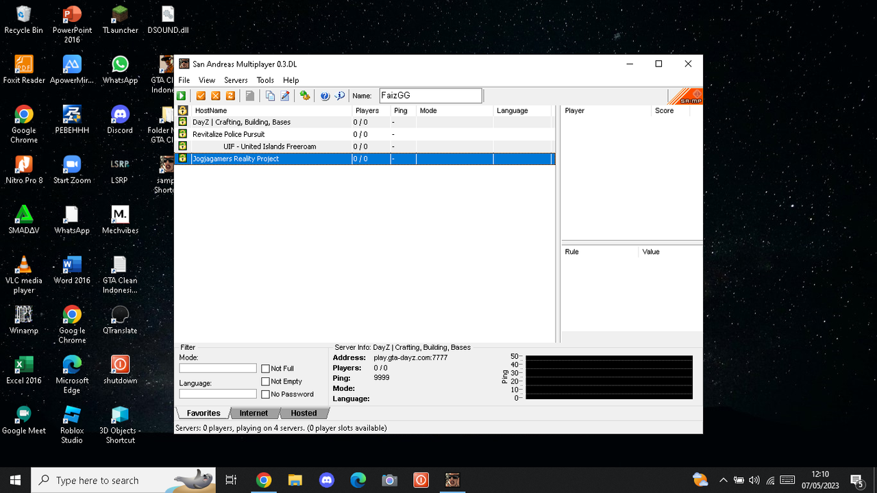Click the Copy Server Info icon
The width and height of the screenshot is (877, 493).
270,96
